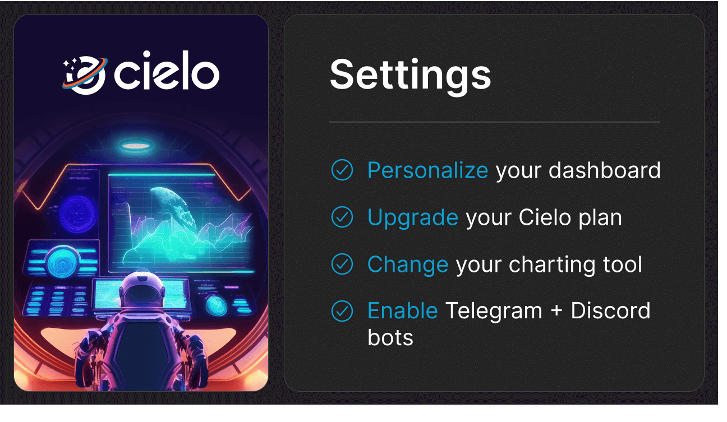
Task: Toggle the checkmark beside Upgrade your Cielo plan
Action: click(342, 217)
